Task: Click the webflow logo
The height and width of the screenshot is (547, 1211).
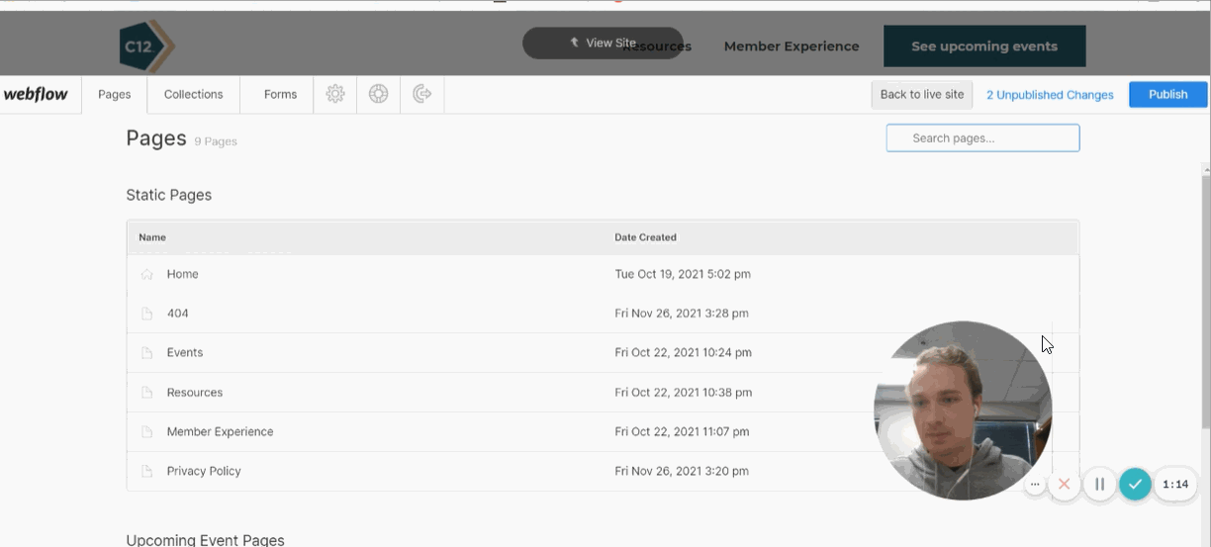Action: [36, 94]
